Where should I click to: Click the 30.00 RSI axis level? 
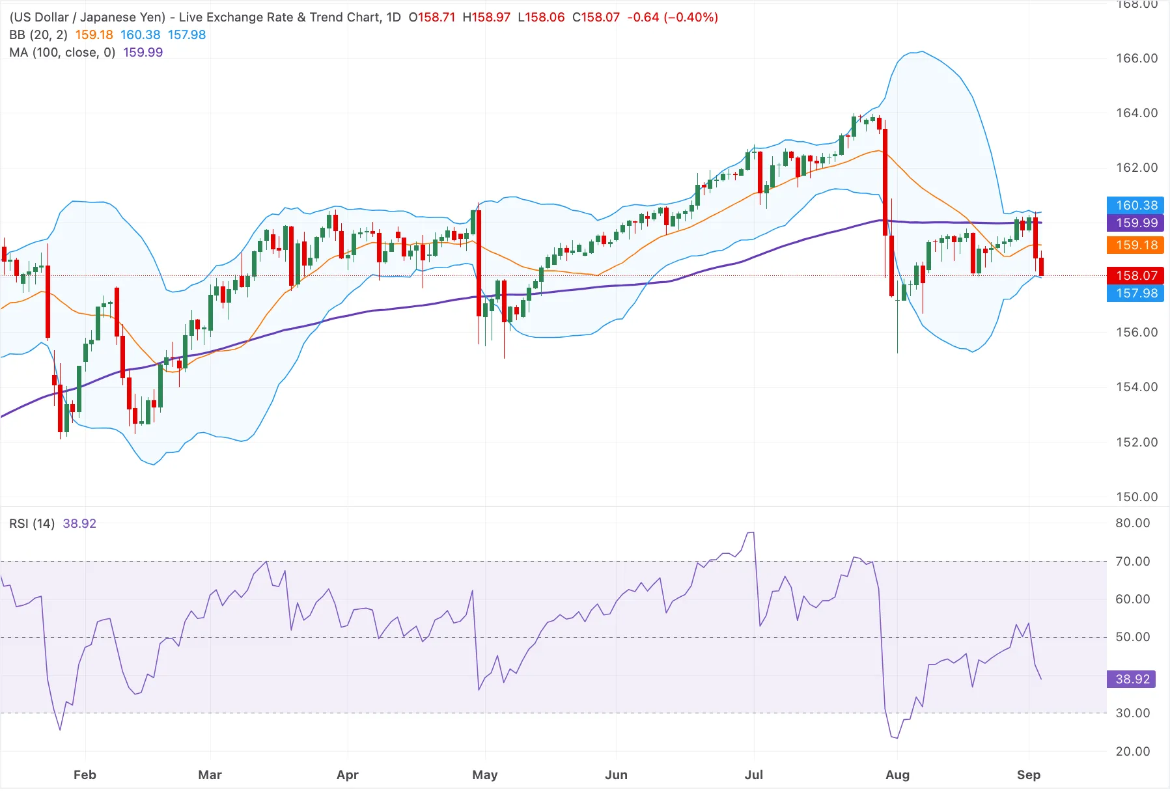[x=1133, y=713]
